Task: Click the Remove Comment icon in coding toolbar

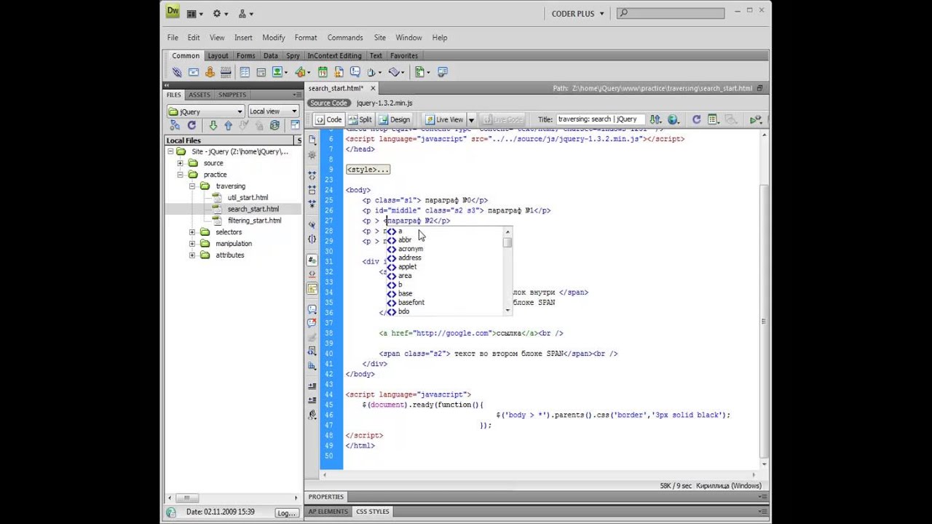Action: [x=312, y=322]
